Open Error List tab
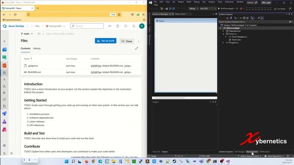 click(156, 152)
